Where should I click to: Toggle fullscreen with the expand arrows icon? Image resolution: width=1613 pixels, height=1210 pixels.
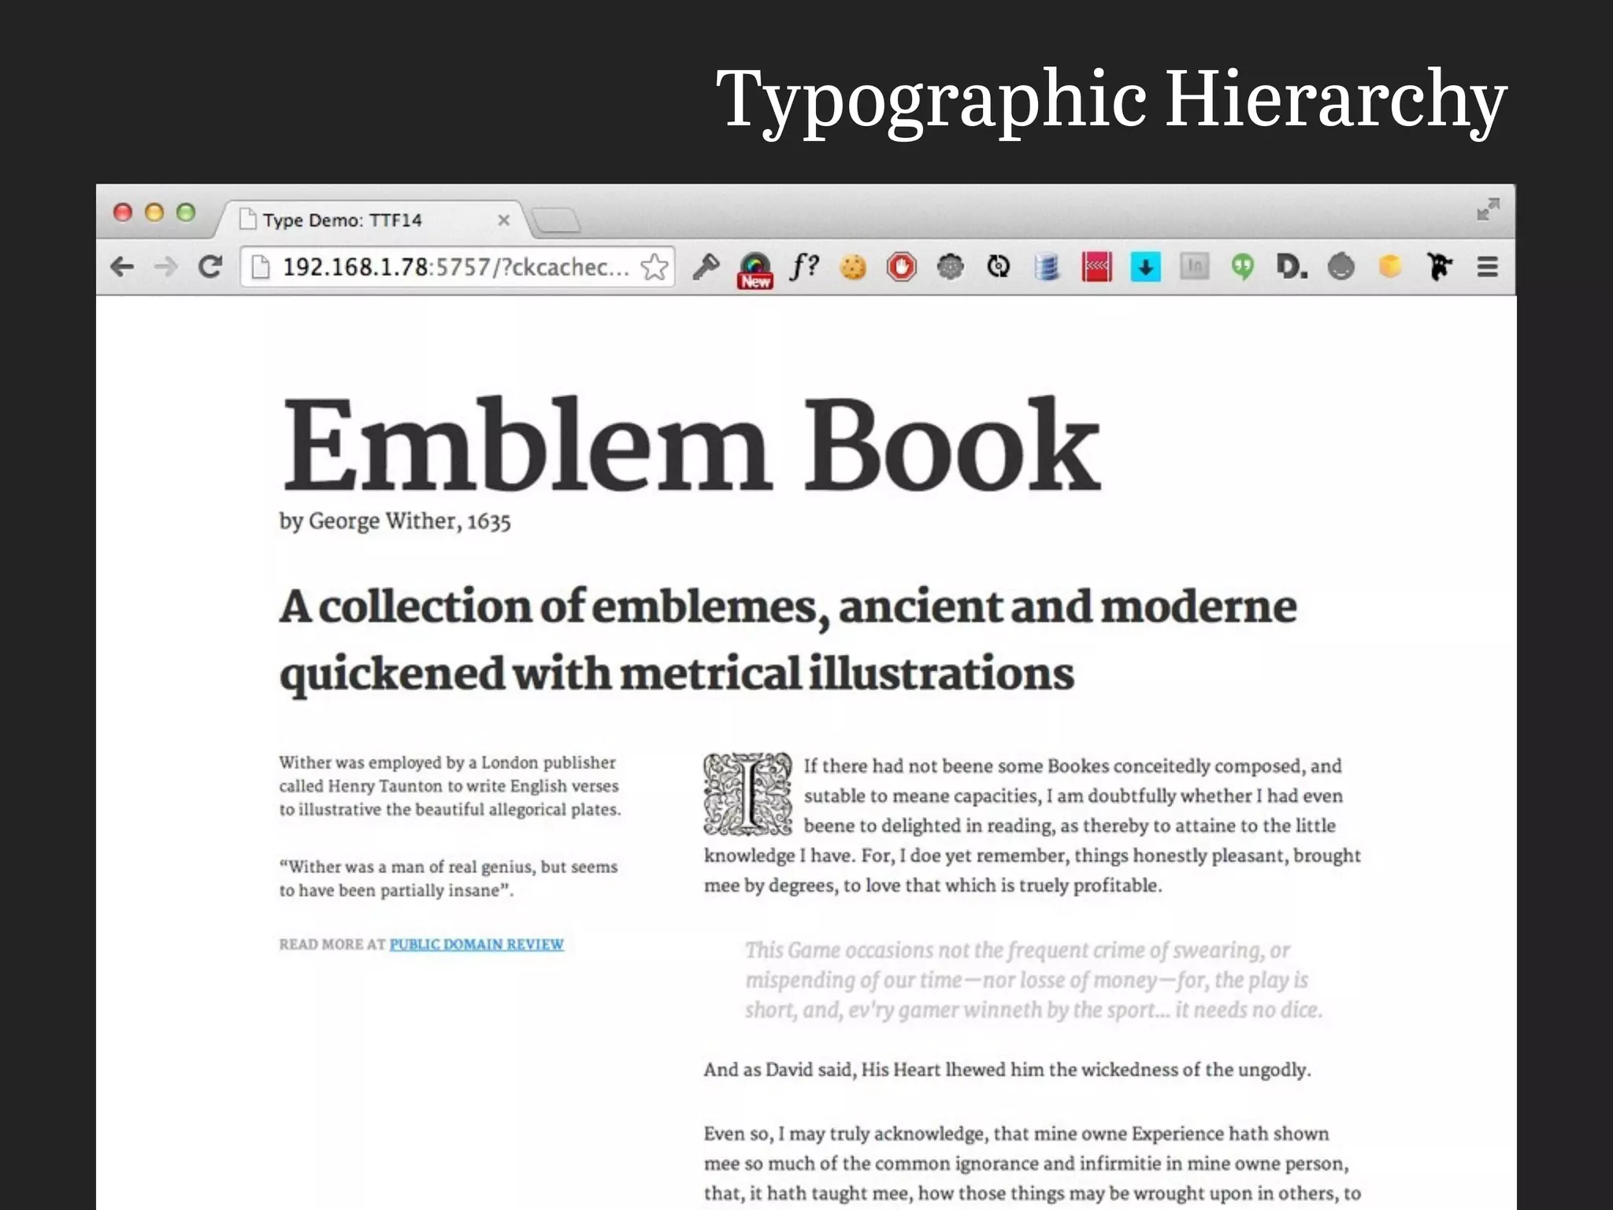click(1488, 209)
